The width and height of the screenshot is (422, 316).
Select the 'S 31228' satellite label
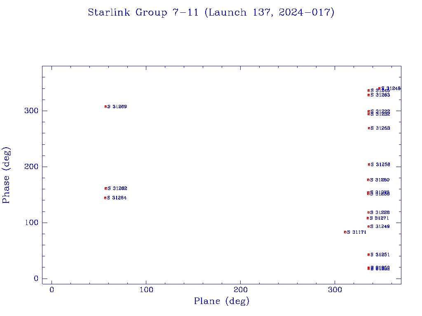tap(380, 213)
